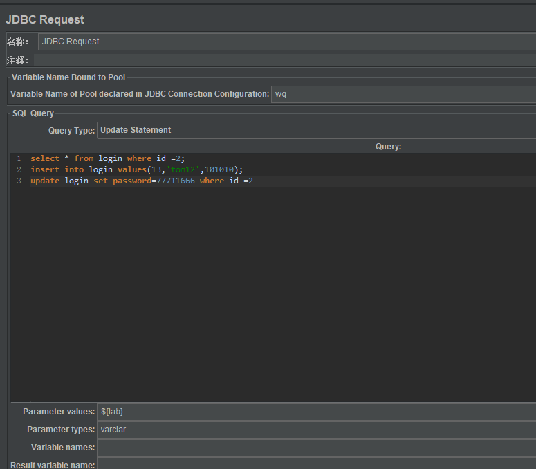
Task: Click the Variable Name Bound to Pool group title
Action: click(68, 77)
